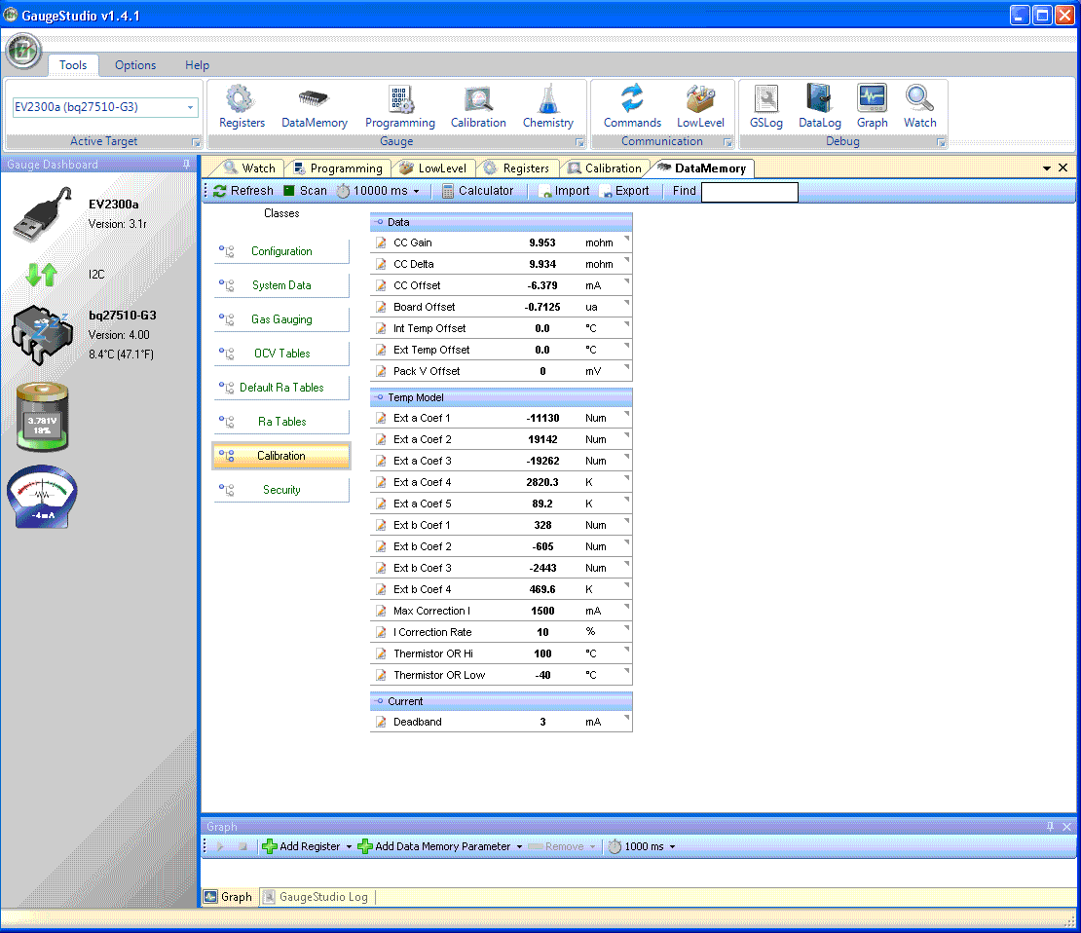
Task: Click the edit icon beside Deadband
Action: point(381,722)
